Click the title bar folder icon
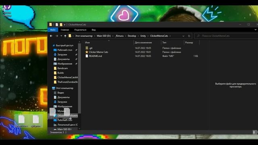Screen dimensions: 258x145 click(51, 25)
